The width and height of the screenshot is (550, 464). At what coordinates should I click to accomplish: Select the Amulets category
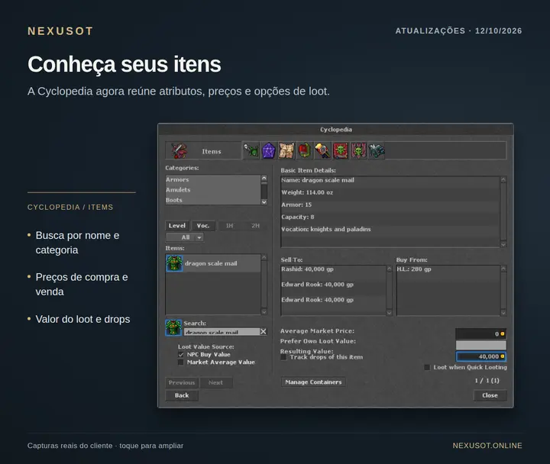(x=213, y=189)
